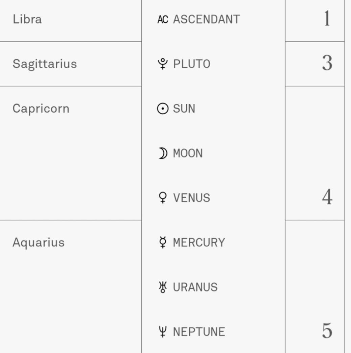The width and height of the screenshot is (351, 353).
Task: Select the Libra sign label
Action: pos(27,19)
